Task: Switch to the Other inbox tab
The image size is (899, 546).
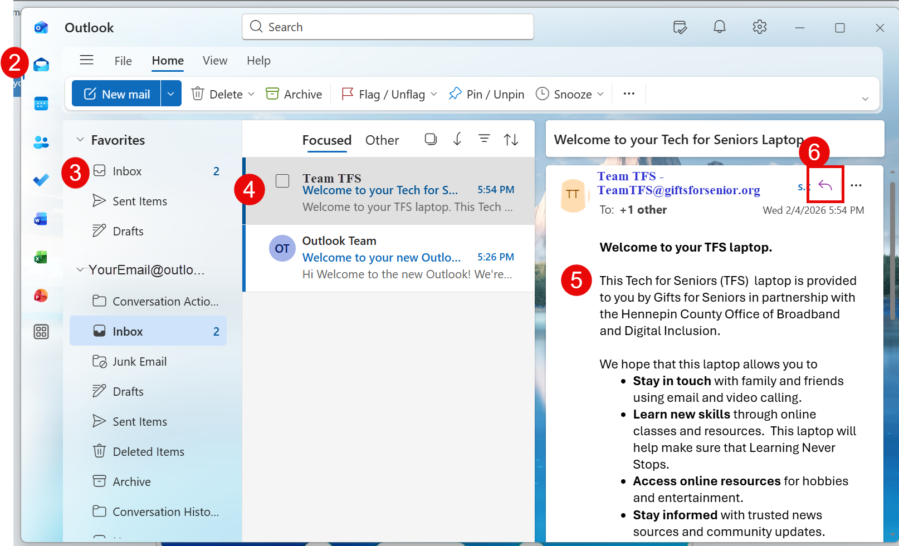Action: pyautogui.click(x=382, y=140)
